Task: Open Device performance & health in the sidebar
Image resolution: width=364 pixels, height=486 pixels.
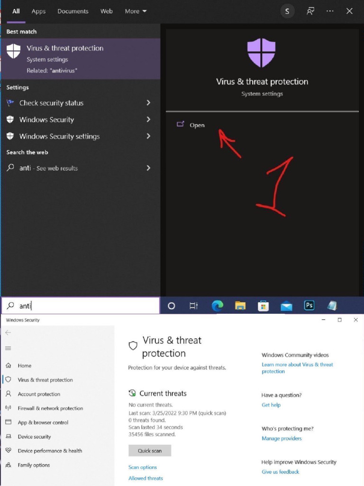Action: tap(50, 451)
